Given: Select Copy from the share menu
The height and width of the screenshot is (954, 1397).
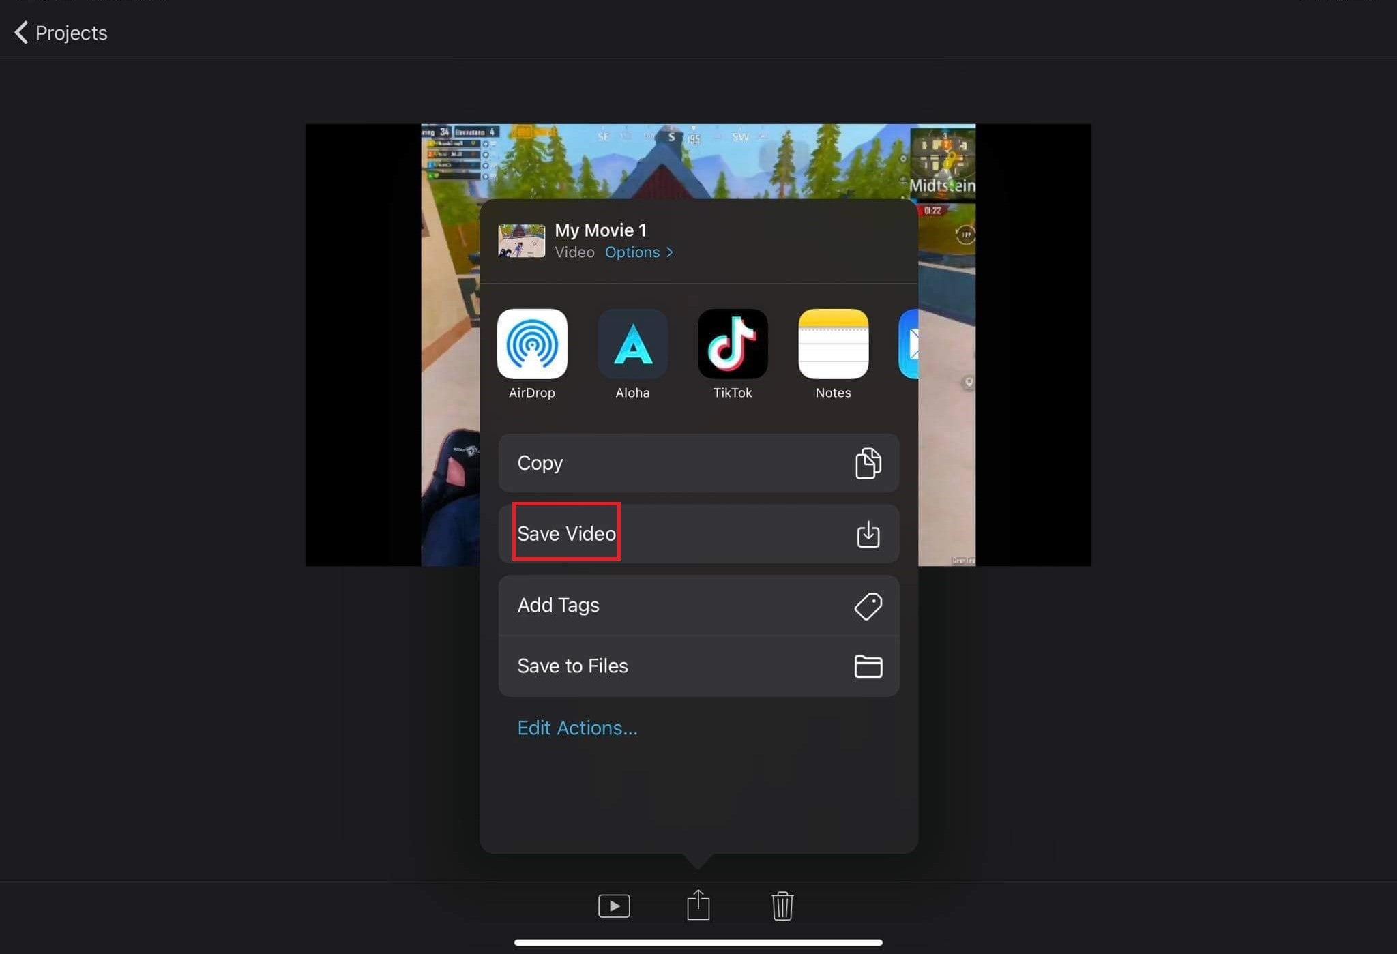Looking at the screenshot, I should coord(697,462).
